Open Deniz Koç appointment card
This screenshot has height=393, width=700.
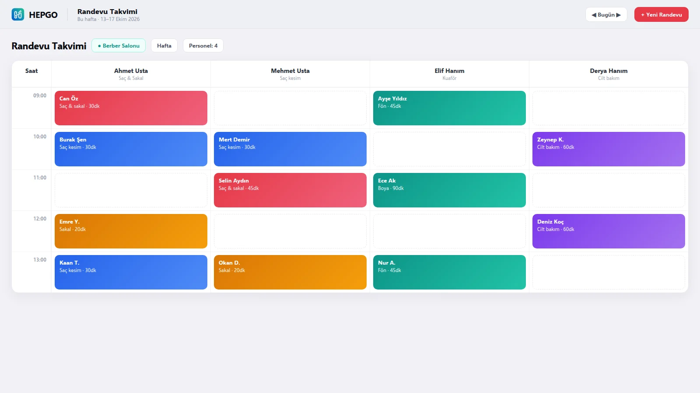(x=609, y=231)
